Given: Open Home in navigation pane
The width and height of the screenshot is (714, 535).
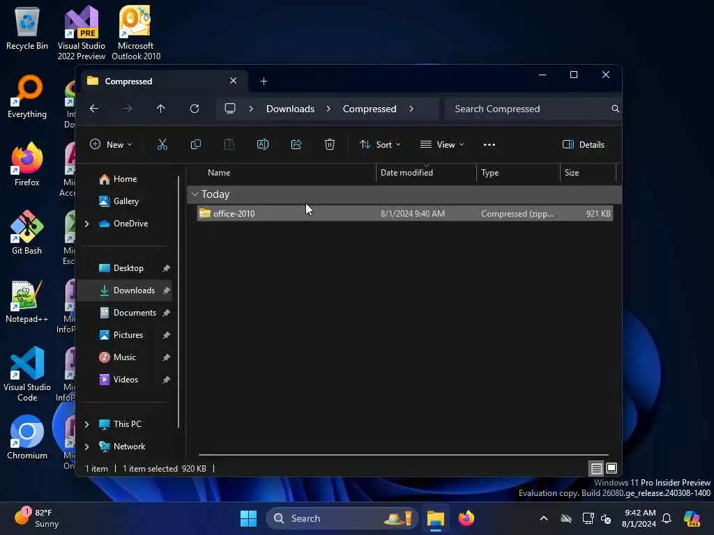Looking at the screenshot, I should click(126, 179).
